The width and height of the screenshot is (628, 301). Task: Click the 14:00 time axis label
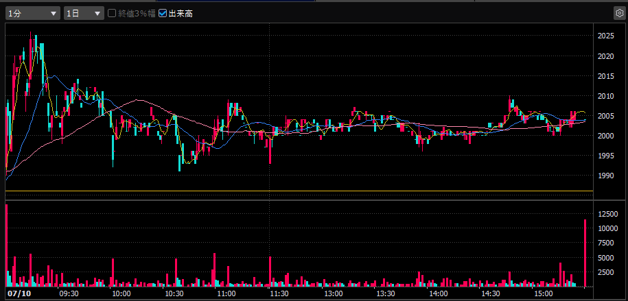click(437, 293)
